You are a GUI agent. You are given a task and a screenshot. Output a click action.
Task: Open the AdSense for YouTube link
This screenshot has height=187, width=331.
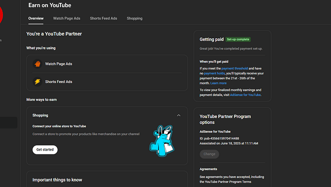pyautogui.click(x=245, y=95)
